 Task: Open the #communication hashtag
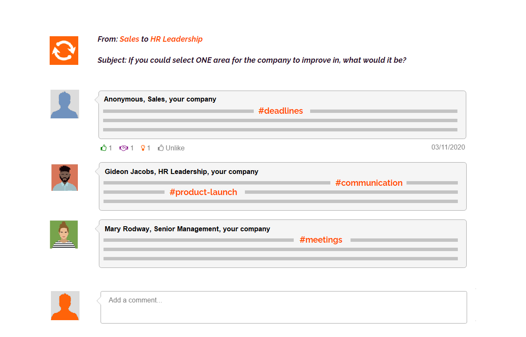point(369,183)
